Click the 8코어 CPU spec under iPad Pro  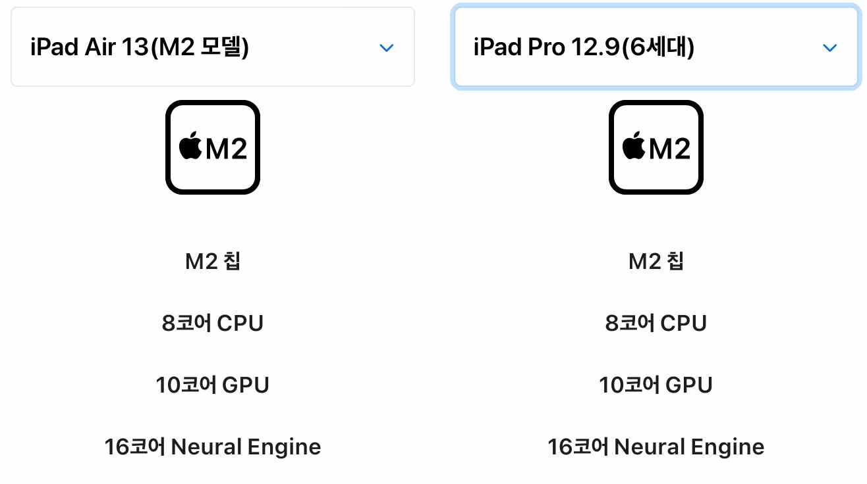(656, 323)
